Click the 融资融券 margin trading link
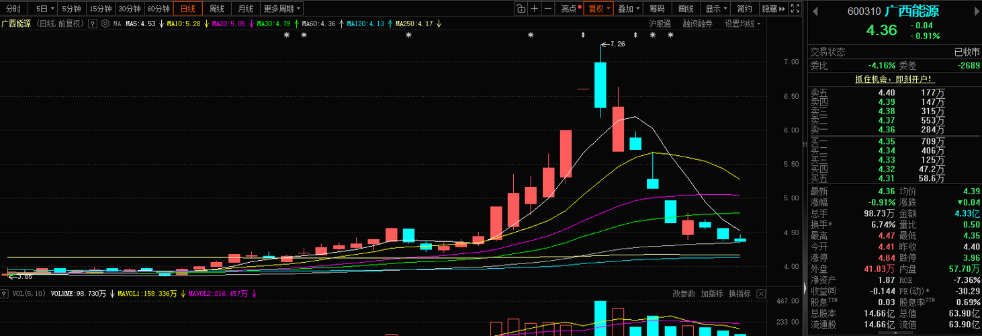 pyautogui.click(x=697, y=24)
